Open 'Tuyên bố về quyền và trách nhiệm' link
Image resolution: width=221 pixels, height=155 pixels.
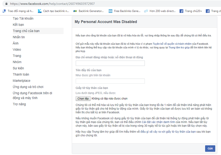coord(172,44)
